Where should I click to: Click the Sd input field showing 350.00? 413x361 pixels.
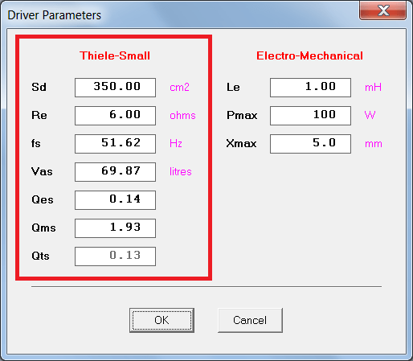(115, 88)
